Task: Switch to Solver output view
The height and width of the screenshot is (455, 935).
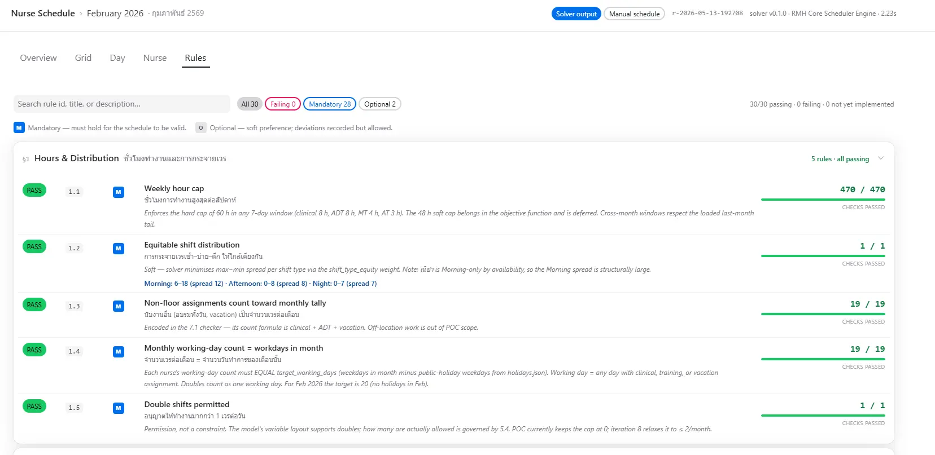Action: [576, 14]
